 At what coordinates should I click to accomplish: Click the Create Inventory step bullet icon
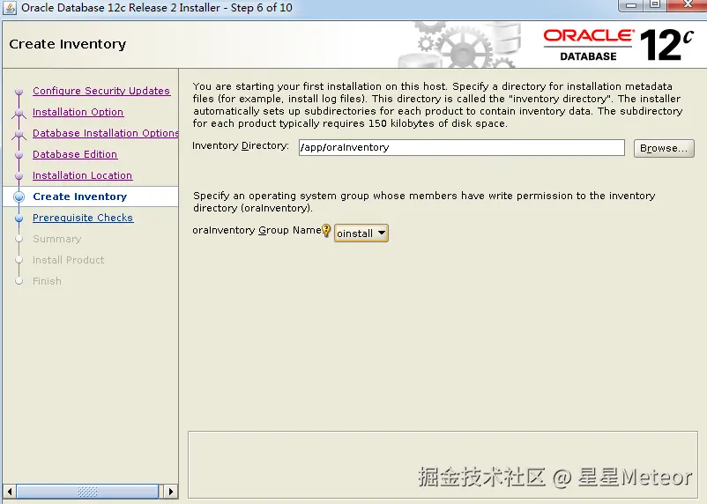pyautogui.click(x=19, y=196)
